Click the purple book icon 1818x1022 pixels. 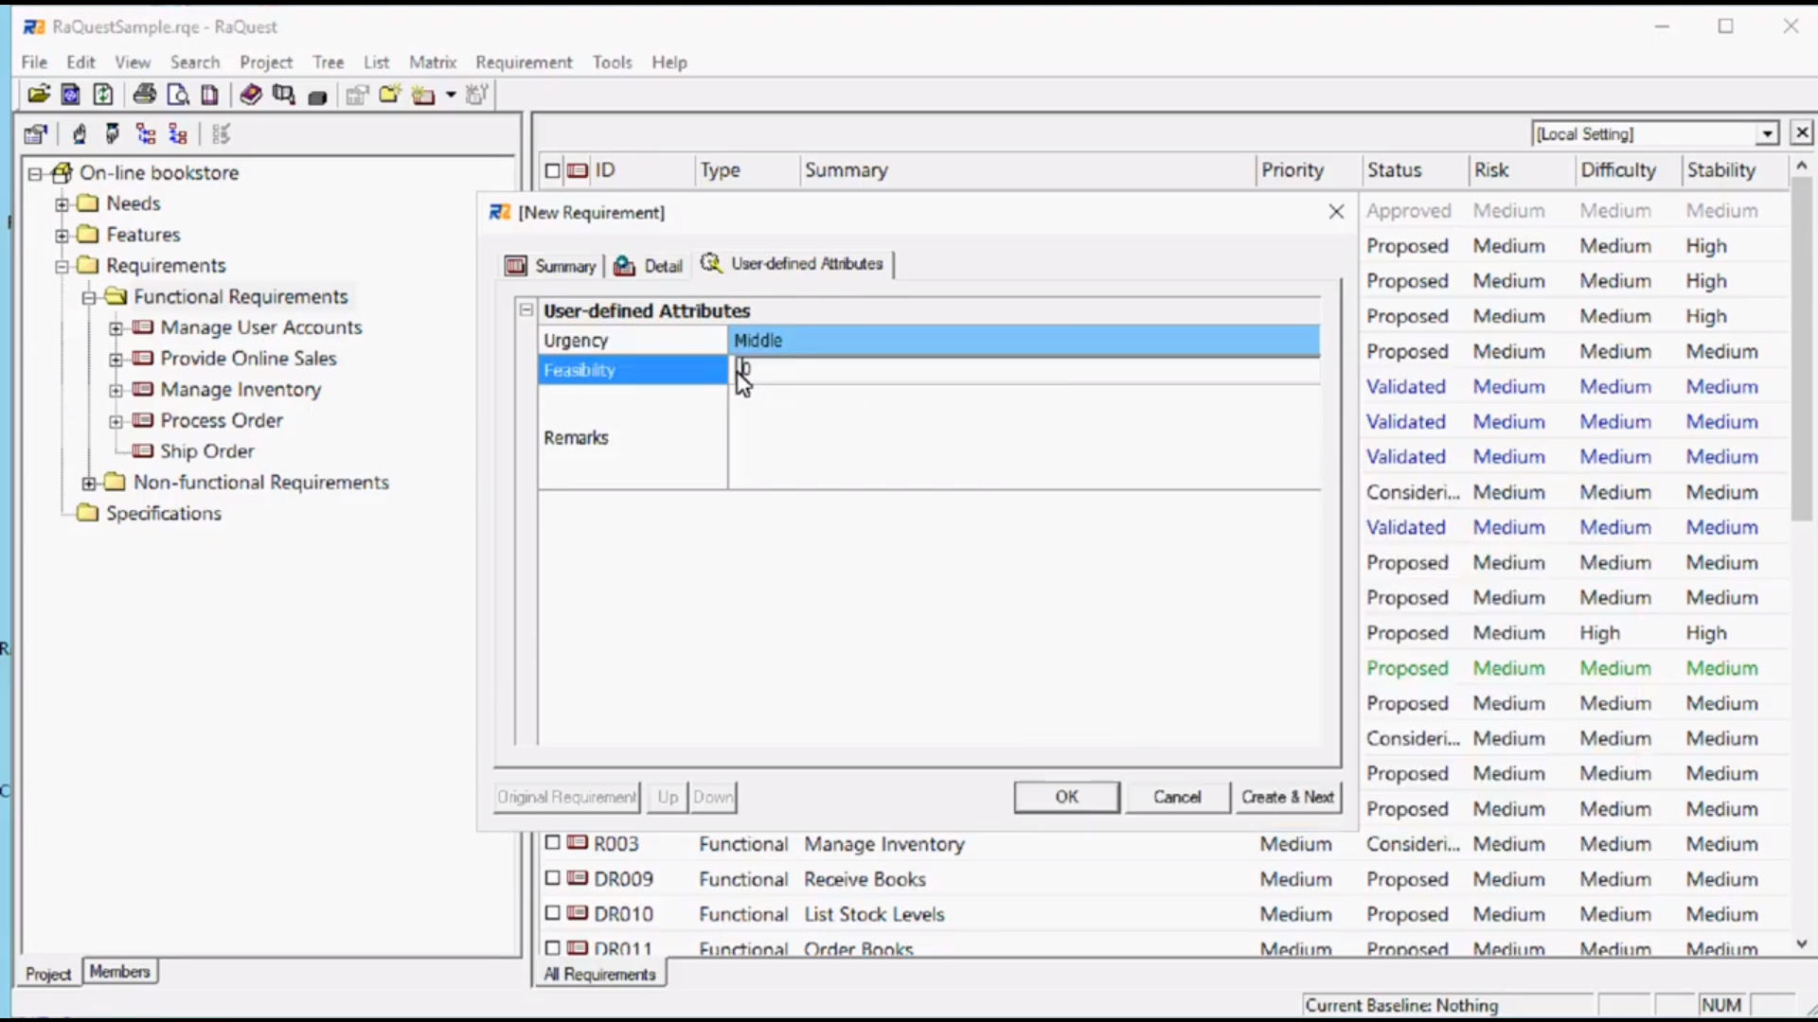[x=250, y=95]
